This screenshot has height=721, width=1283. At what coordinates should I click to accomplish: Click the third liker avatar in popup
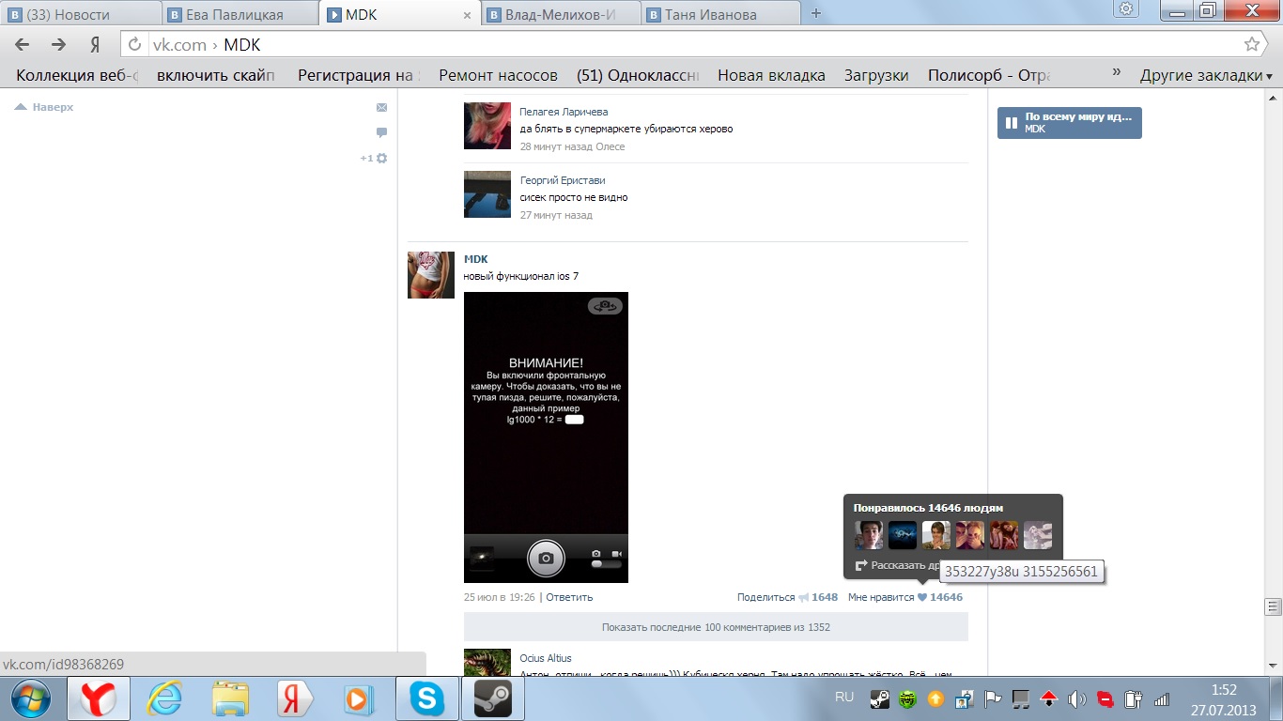pyautogui.click(x=936, y=535)
